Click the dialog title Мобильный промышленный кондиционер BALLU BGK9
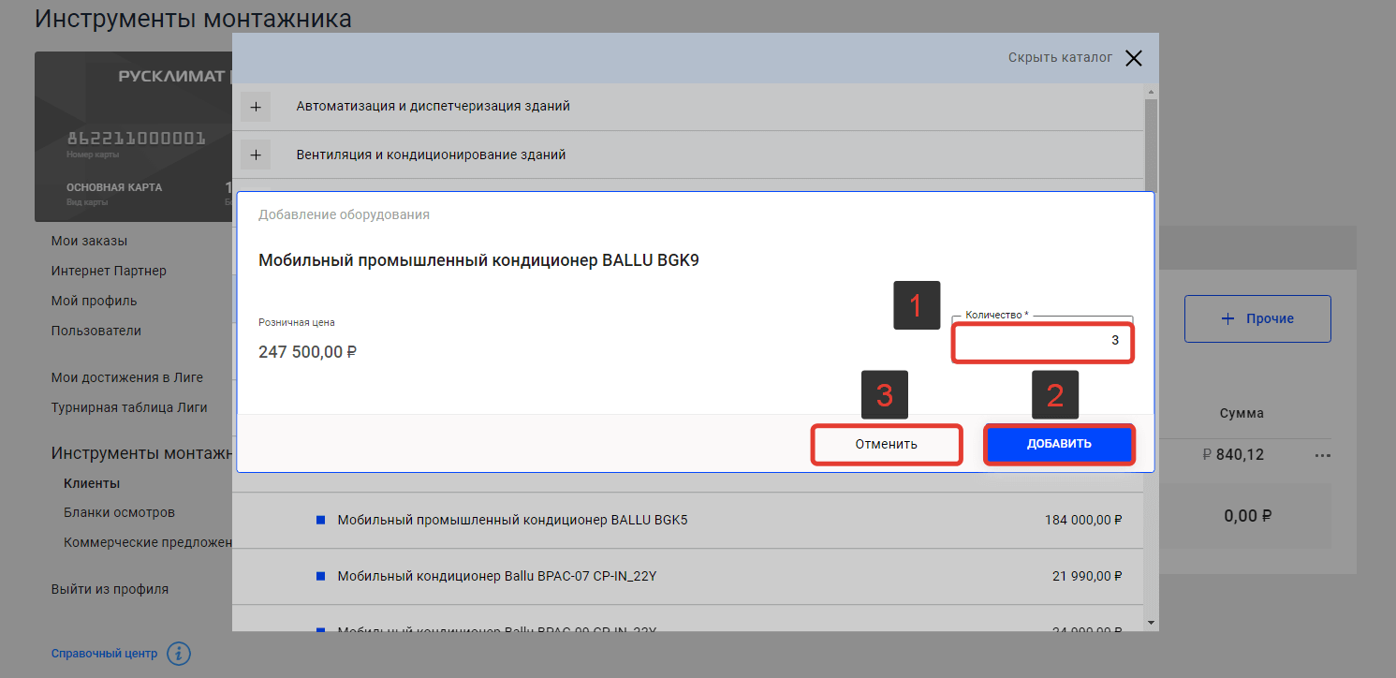This screenshot has height=678, width=1396. click(478, 260)
